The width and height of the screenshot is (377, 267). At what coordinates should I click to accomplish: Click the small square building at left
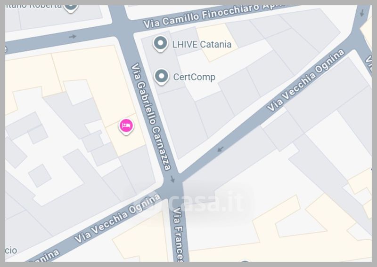40,176
